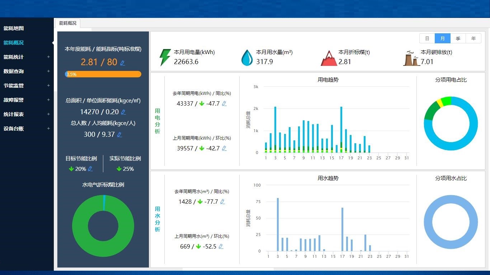
Task: Switch the period selector to 季
Action: [458, 38]
